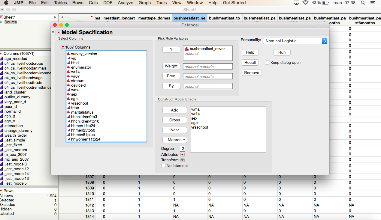Click the nominal icon next to bushmeatlast_never in Y
381x220 pixels.
coord(186,49)
